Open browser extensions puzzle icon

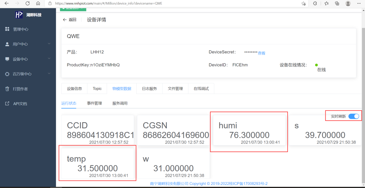click(315, 3)
